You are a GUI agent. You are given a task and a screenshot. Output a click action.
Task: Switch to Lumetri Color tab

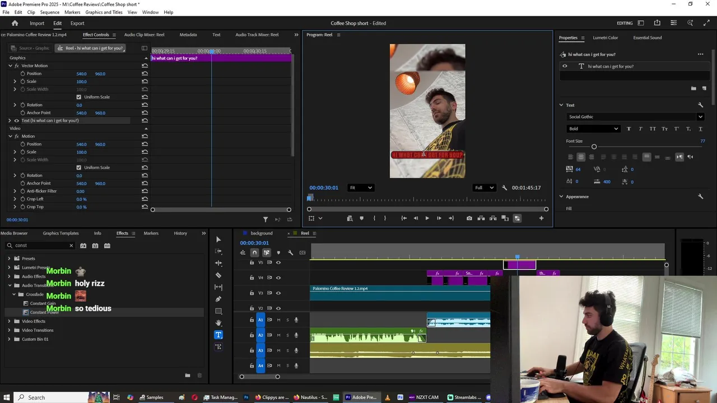(x=606, y=38)
